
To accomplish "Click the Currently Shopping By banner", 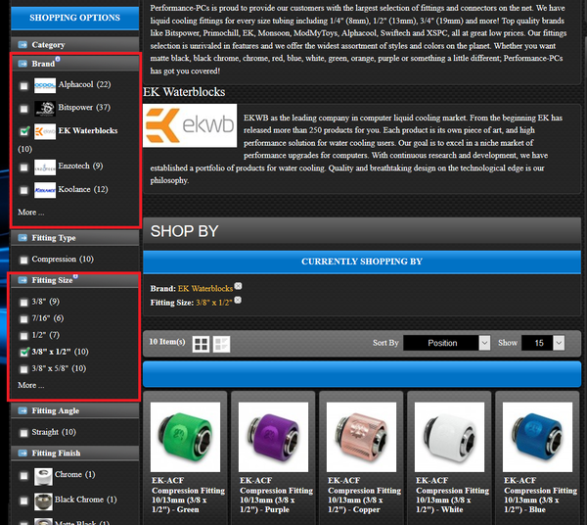I will click(x=362, y=262).
